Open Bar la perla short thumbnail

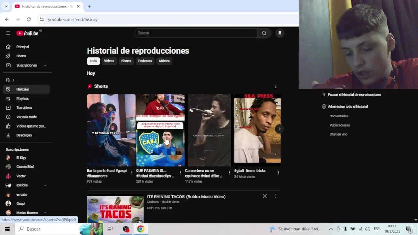(x=111, y=130)
